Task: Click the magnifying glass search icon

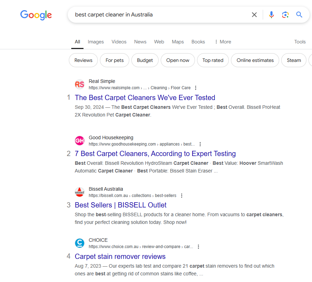Action: pyautogui.click(x=299, y=15)
